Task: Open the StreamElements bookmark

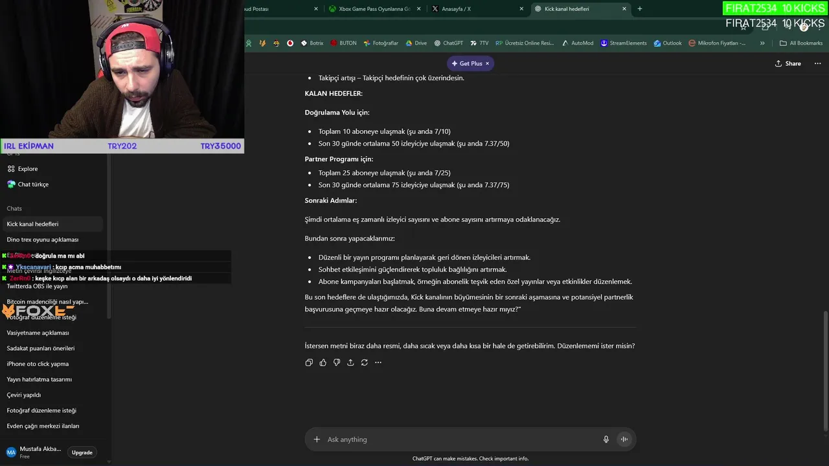Action: pyautogui.click(x=624, y=43)
